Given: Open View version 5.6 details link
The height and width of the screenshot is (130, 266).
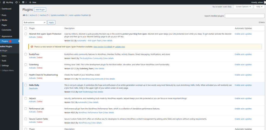Looking at the screenshot, I should pyautogui.click(x=103, y=47).
